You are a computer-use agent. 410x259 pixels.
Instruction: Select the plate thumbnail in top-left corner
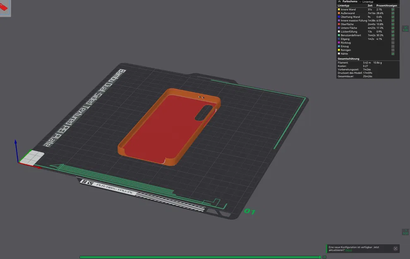click(x=5, y=8)
